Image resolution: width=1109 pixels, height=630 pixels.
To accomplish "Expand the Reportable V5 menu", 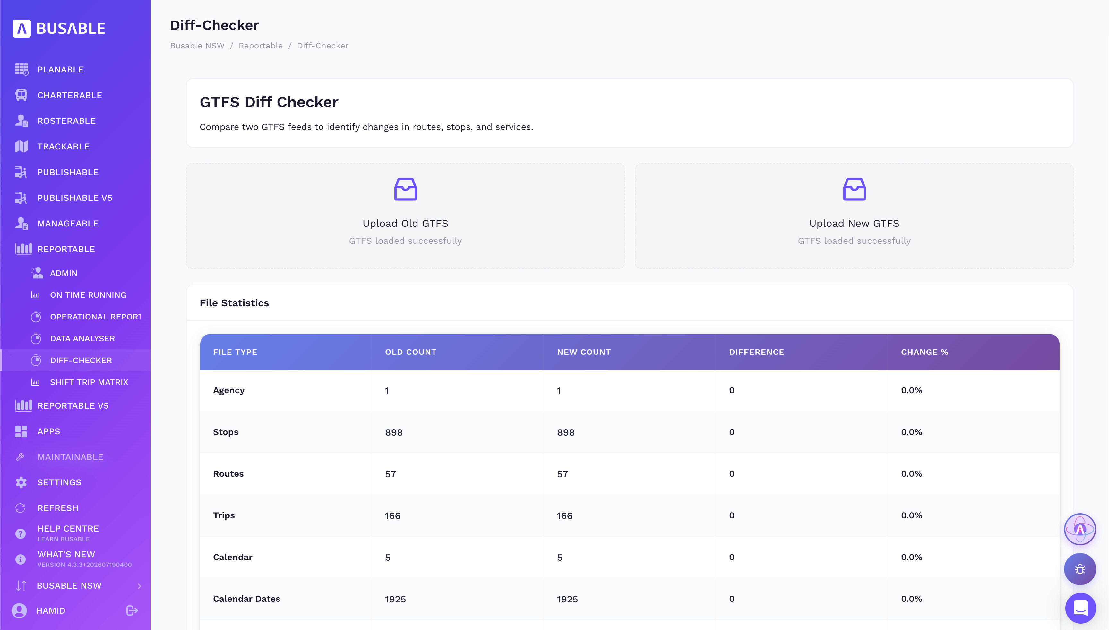I will pos(75,406).
